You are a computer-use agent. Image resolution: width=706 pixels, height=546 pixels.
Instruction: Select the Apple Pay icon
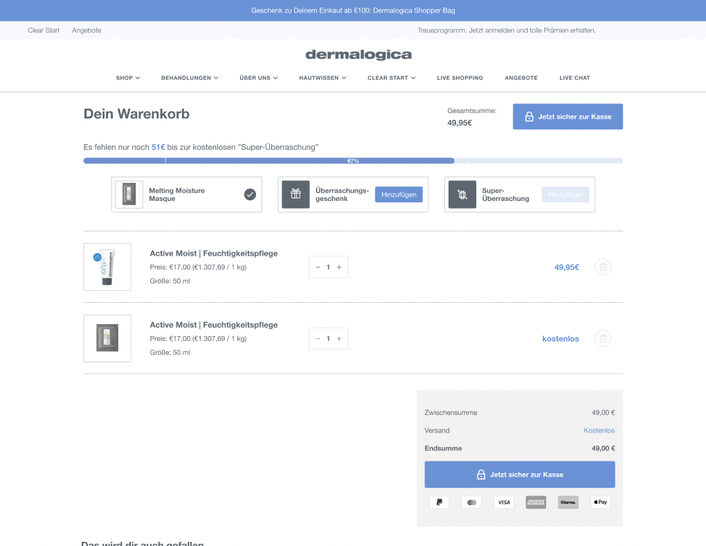pyautogui.click(x=599, y=502)
